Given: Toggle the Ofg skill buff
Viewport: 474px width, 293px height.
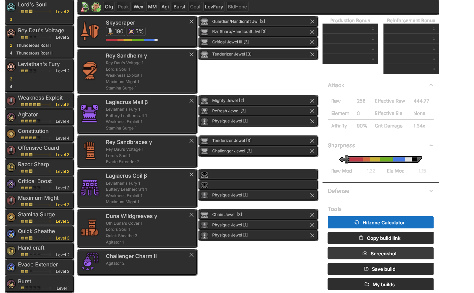Looking at the screenshot, I should coord(109,7).
